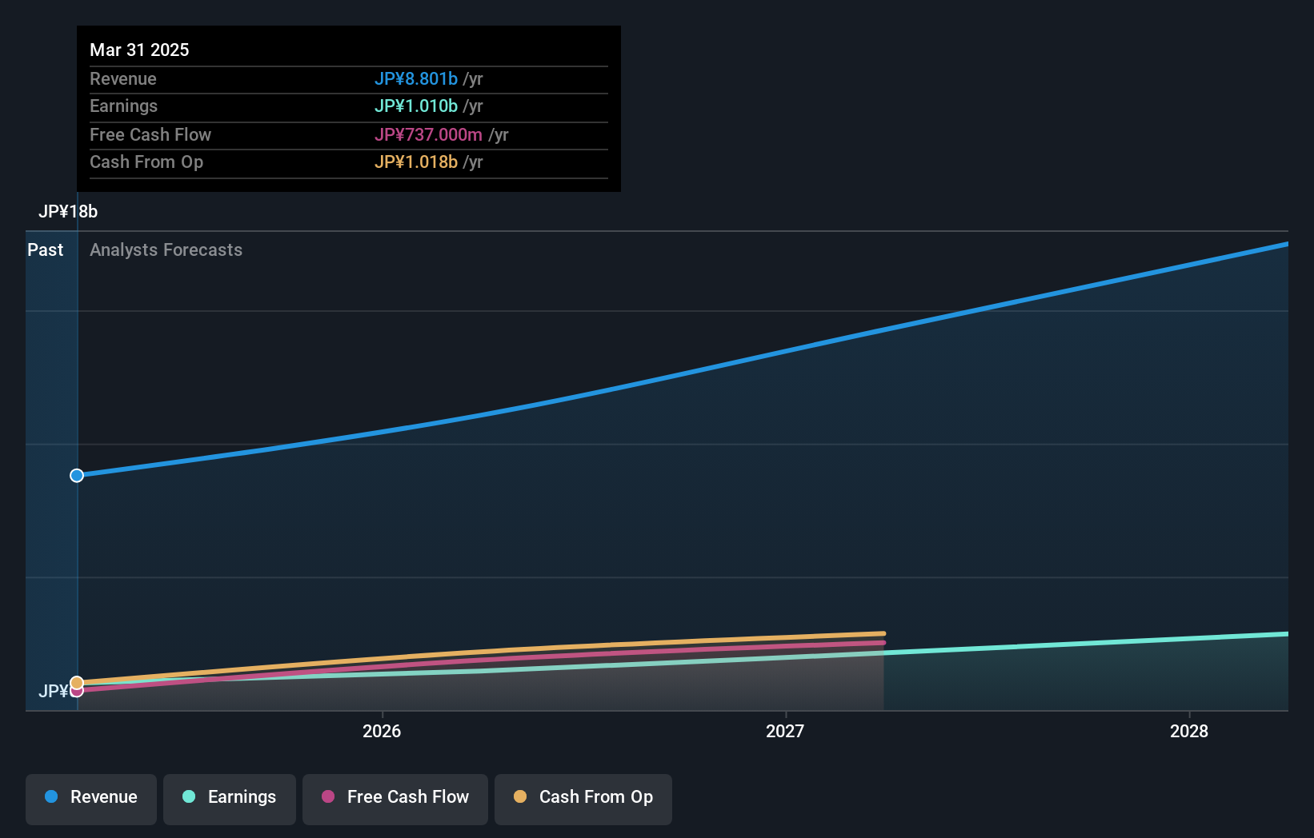The width and height of the screenshot is (1314, 838).
Task: Click the Free Cash Flow tooltip row label
Action: click(150, 134)
